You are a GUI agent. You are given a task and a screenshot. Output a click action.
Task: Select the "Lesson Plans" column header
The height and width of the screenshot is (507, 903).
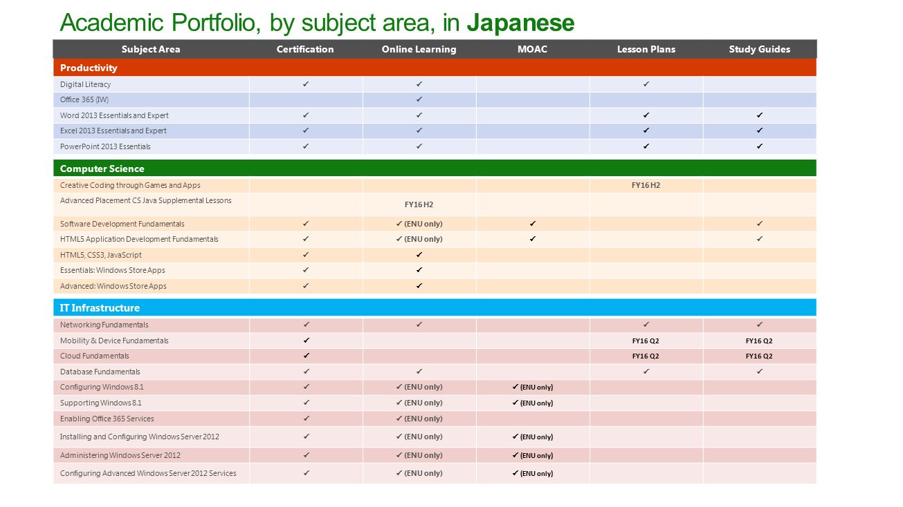[646, 49]
